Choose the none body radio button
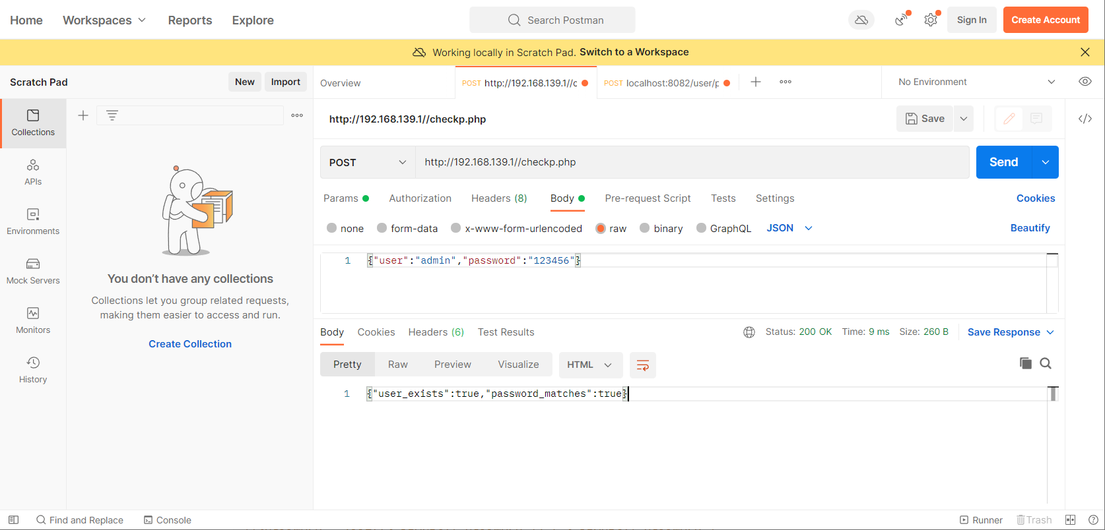This screenshot has width=1105, height=530. coord(332,228)
